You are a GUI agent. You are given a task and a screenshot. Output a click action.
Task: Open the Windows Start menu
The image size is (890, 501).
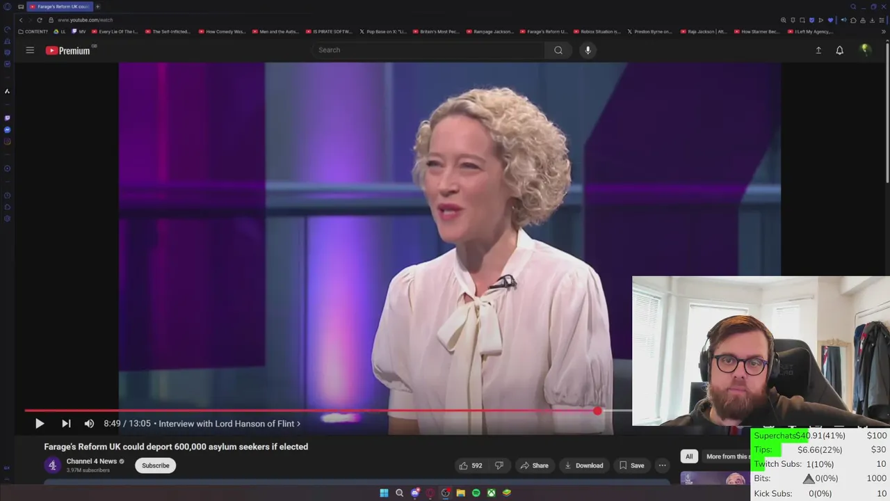(x=384, y=493)
